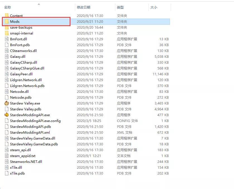Click the GalaxyPeer.dll file icon
This screenshot has width=234, height=189.
[7, 74]
